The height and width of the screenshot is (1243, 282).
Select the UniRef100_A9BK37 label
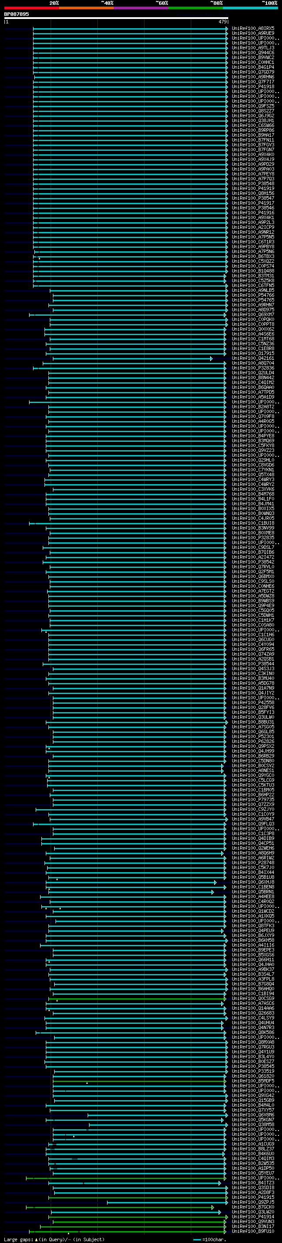pyautogui.click(x=252, y=970)
